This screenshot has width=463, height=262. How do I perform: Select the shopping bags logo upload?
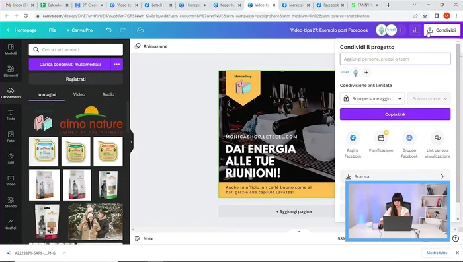point(43,121)
